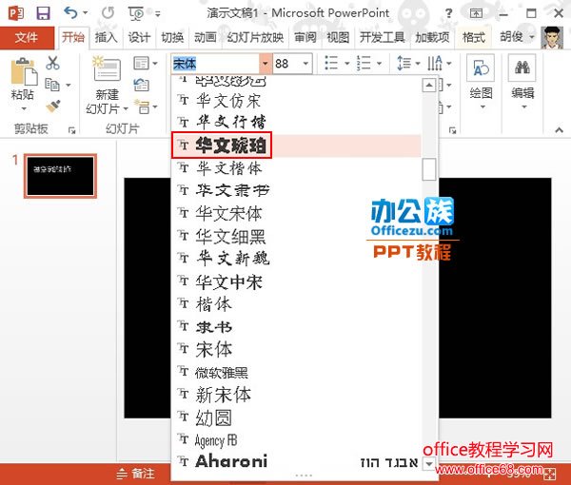
Task: Click the Copy icon
Action: 52,85
